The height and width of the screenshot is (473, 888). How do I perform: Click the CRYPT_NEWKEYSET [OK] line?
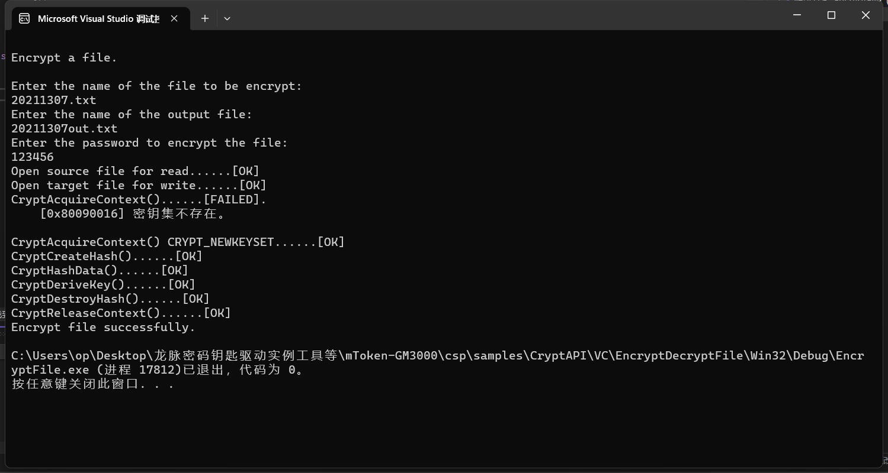(178, 242)
